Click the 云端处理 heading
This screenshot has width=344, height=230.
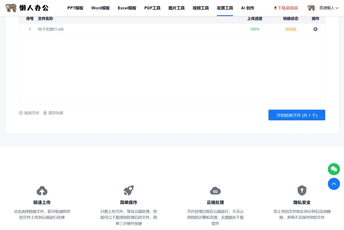(215, 203)
